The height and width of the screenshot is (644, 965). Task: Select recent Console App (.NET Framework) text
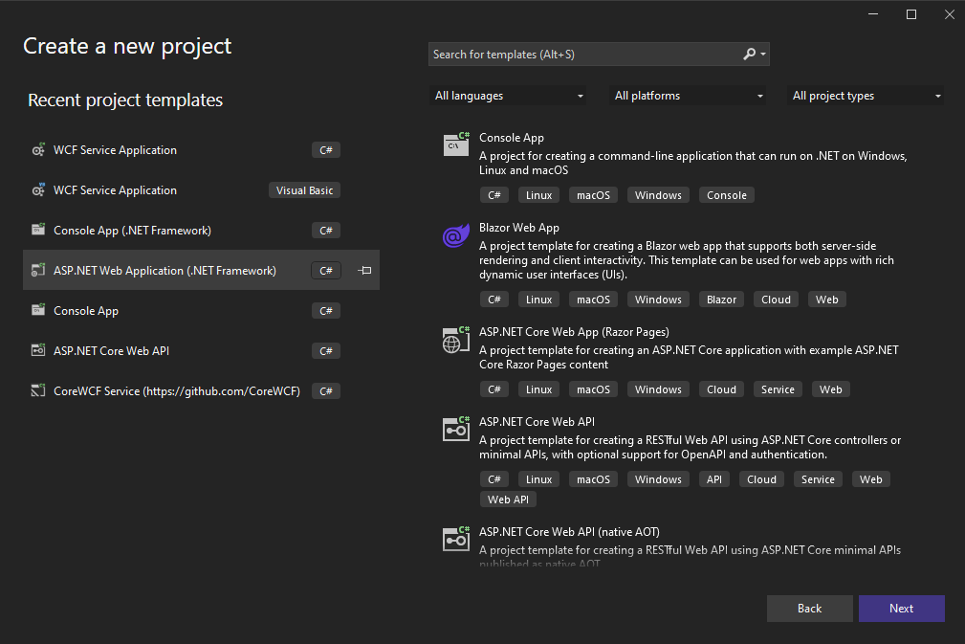tap(132, 231)
